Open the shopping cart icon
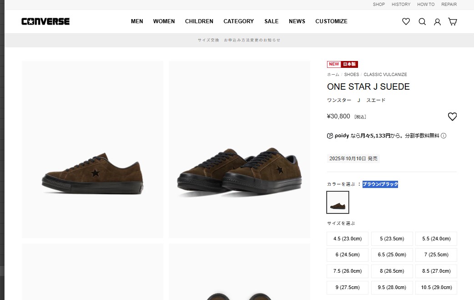This screenshot has height=300, width=474. pyautogui.click(x=453, y=21)
